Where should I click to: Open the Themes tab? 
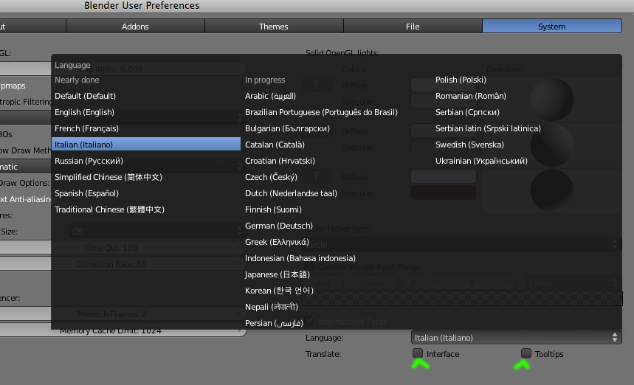pos(274,27)
